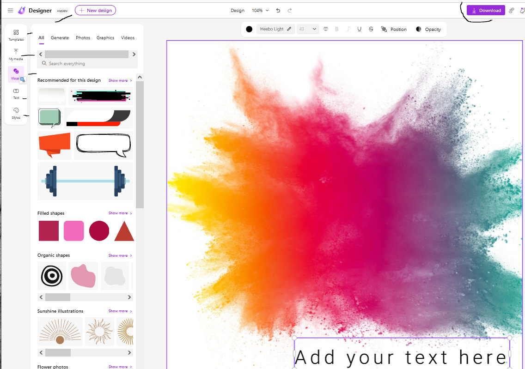Screen dimensions: 525x369
Task: Toggle underline text formatting
Action: click(x=360, y=29)
